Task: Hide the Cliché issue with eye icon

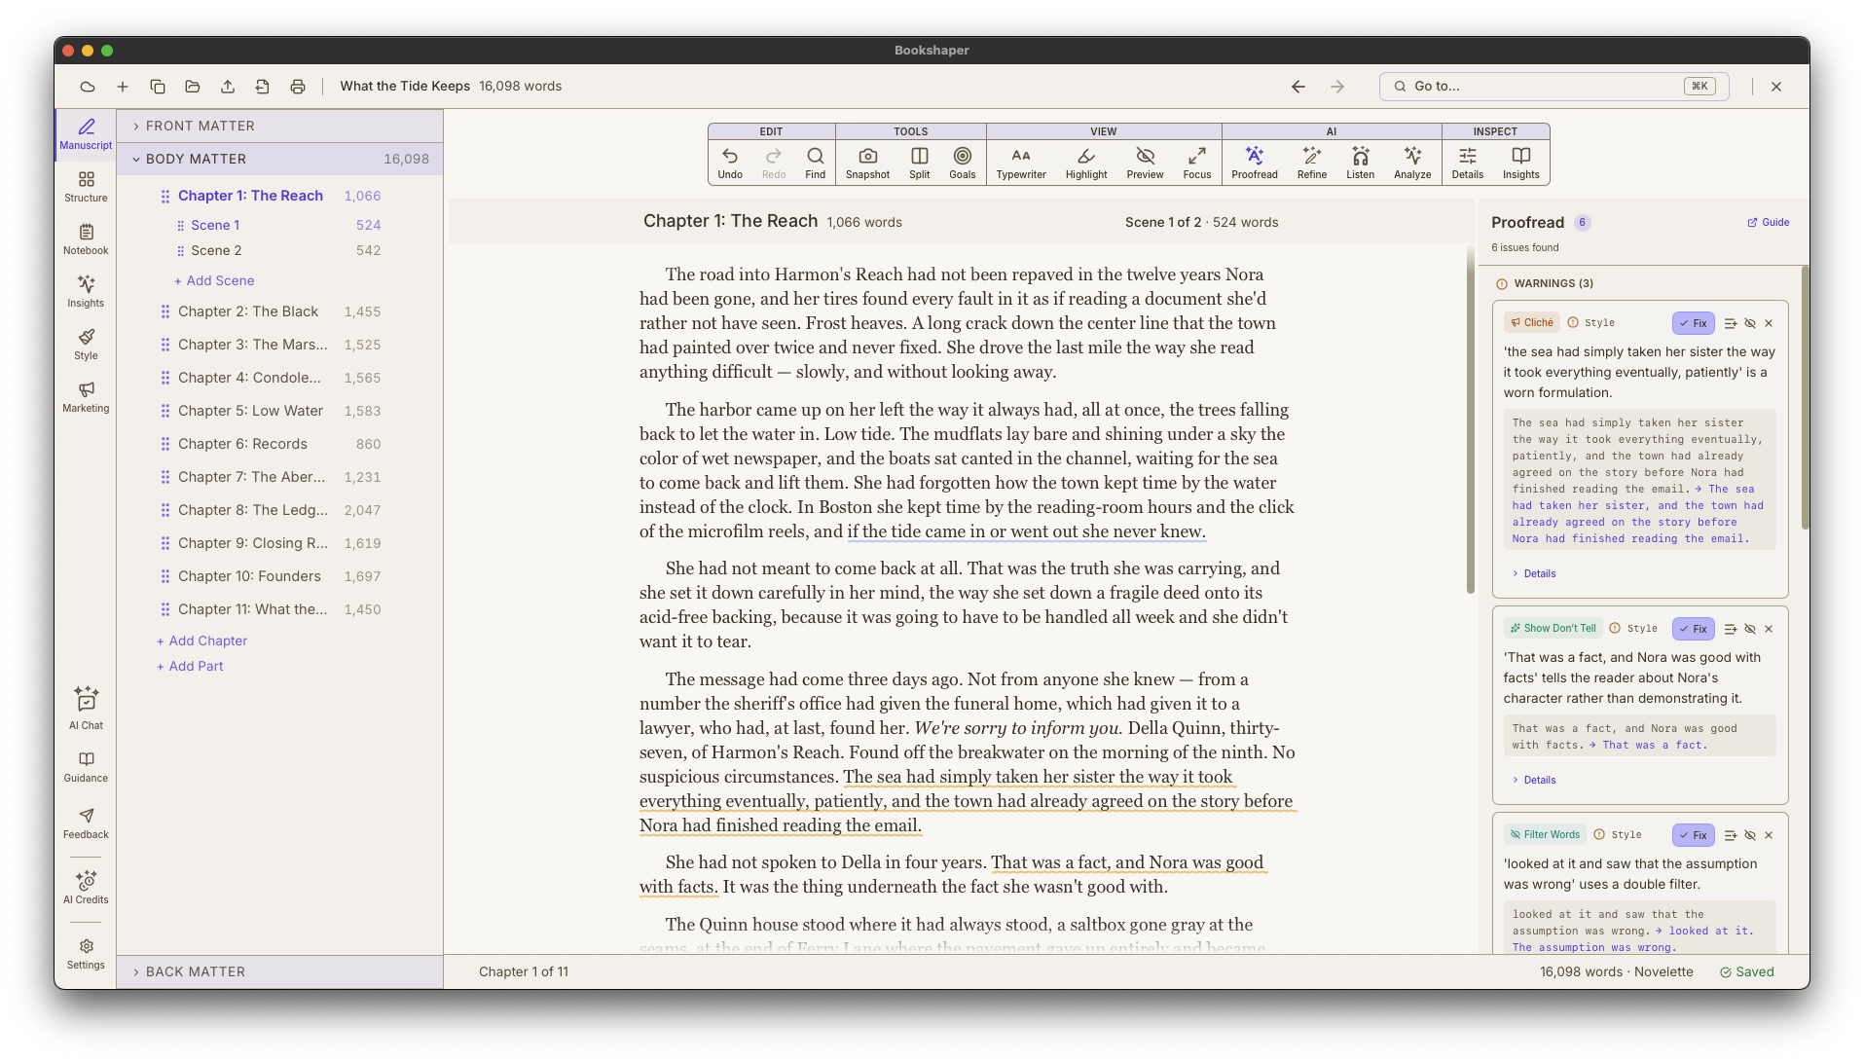Action: (1750, 323)
